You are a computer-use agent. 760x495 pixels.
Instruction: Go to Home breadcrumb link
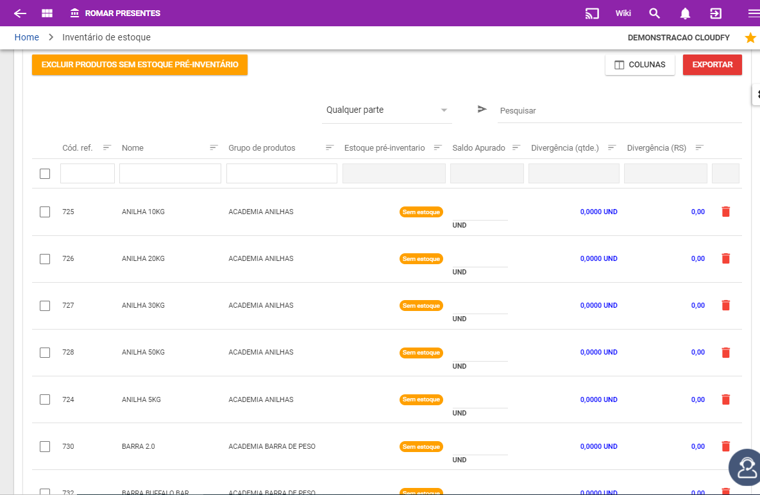[27, 38]
